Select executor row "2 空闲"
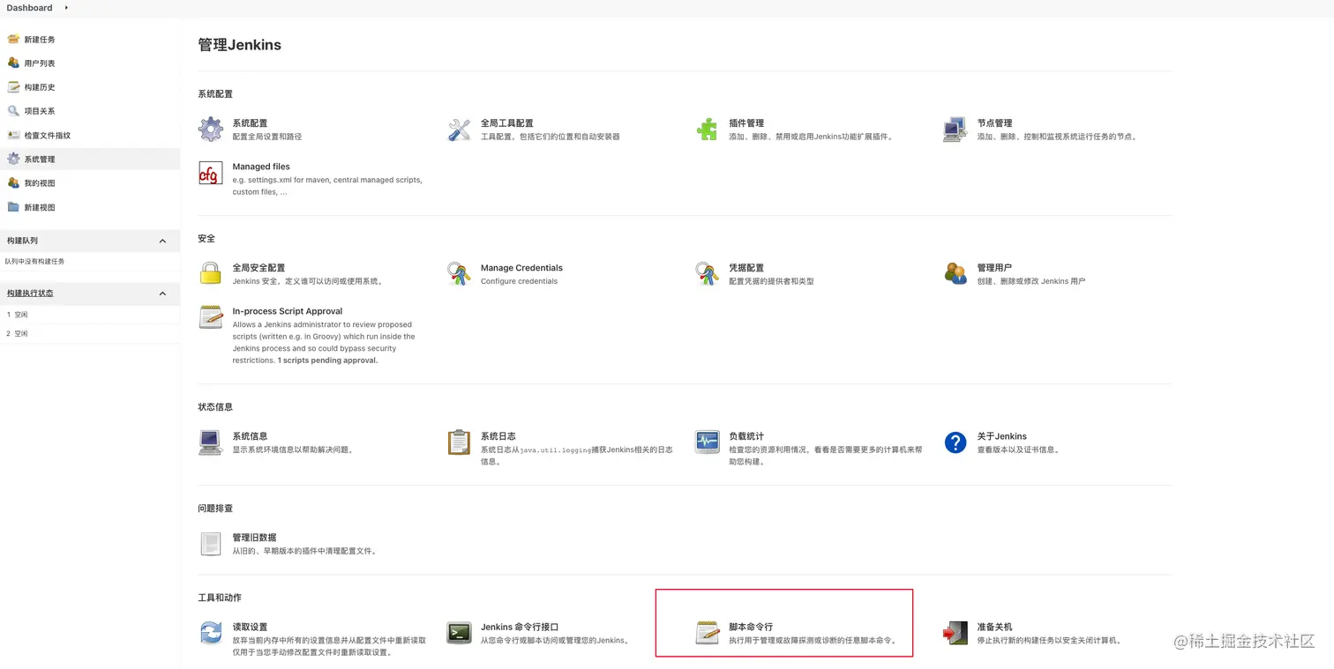The height and width of the screenshot is (669, 1334). tap(89, 334)
